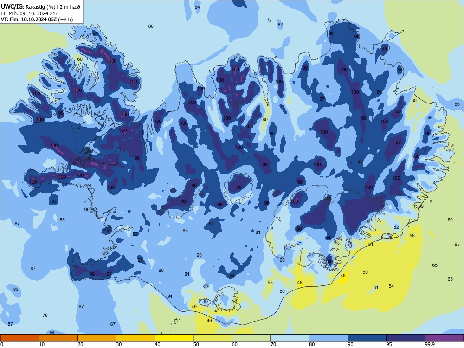The height and width of the screenshot is (348, 464).
Task: Click the dark orange 0–10 legend swatch
Action: click(x=19, y=338)
